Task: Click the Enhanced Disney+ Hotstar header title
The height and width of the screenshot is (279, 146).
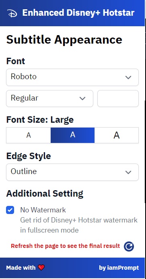Action: tap(78, 13)
